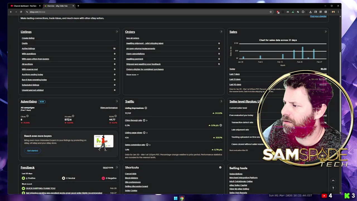This screenshot has height=201, width=357.
Task: Open Buy It Now renewing today
Action: tap(34, 80)
